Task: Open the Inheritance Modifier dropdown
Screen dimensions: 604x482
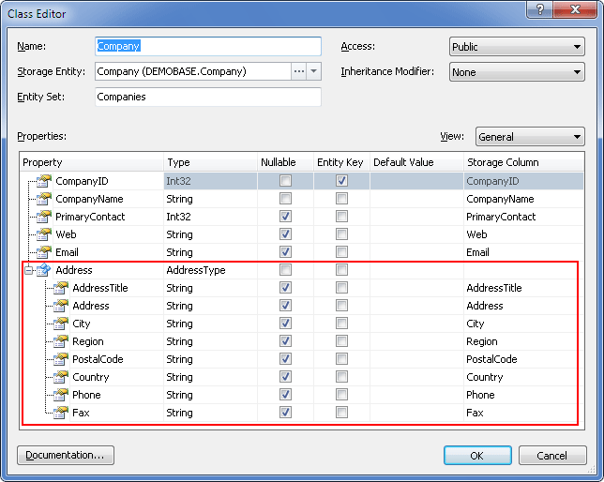Action: [517, 72]
